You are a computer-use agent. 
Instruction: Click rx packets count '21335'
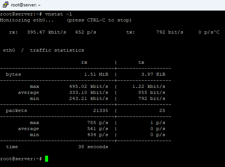(x=101, y=110)
